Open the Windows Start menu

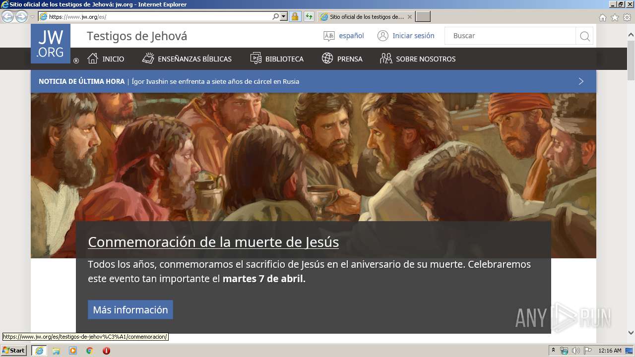(x=14, y=350)
